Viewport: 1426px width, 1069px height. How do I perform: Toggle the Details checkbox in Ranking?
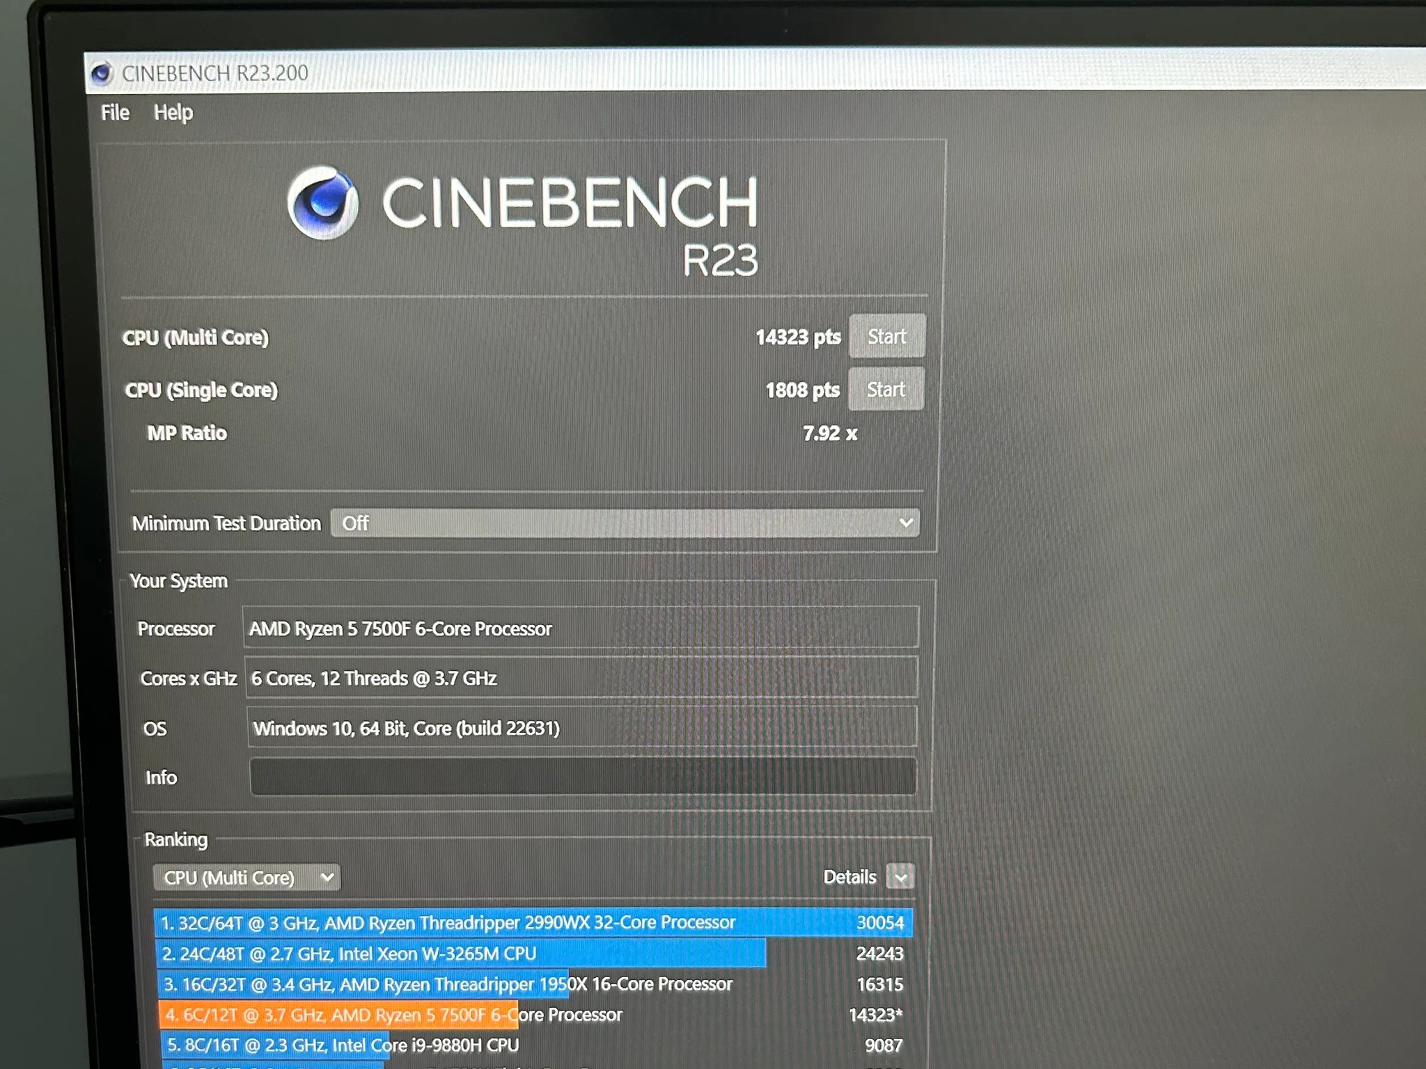tap(900, 877)
